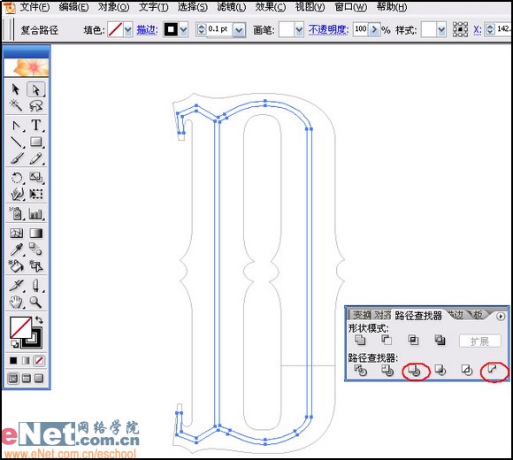Switch to standard screen mode button
The image size is (513, 460).
(13, 379)
